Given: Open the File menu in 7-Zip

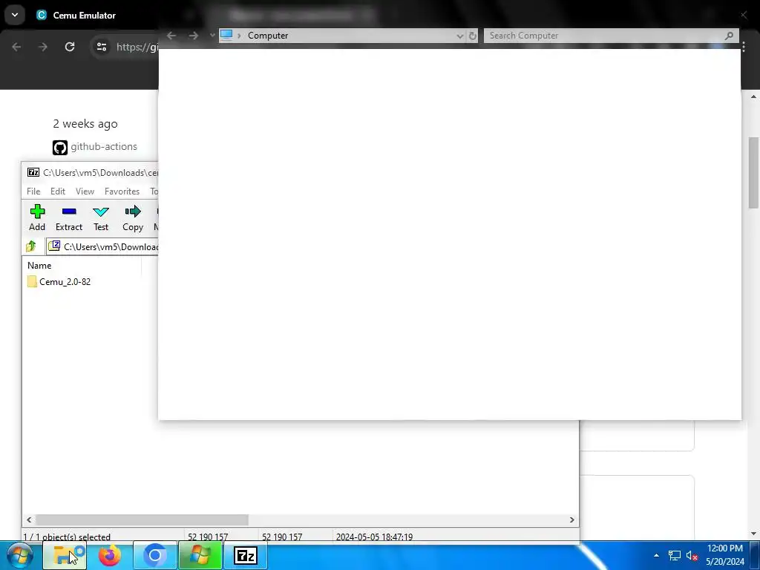Looking at the screenshot, I should [x=33, y=191].
